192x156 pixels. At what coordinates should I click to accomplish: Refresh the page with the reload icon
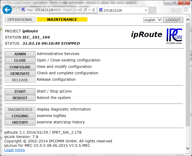click(x=94, y=10)
